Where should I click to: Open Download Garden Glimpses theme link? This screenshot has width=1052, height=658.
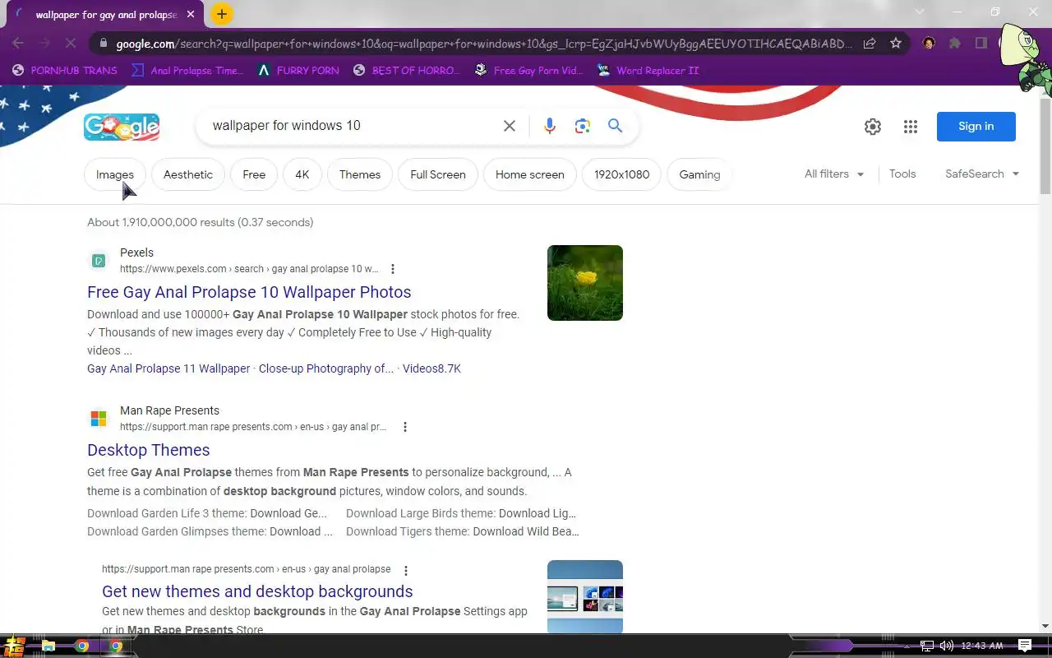(210, 531)
